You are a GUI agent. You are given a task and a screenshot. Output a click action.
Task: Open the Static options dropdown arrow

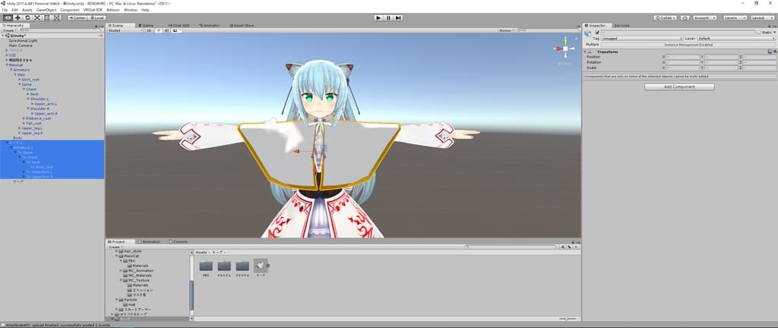click(x=773, y=33)
